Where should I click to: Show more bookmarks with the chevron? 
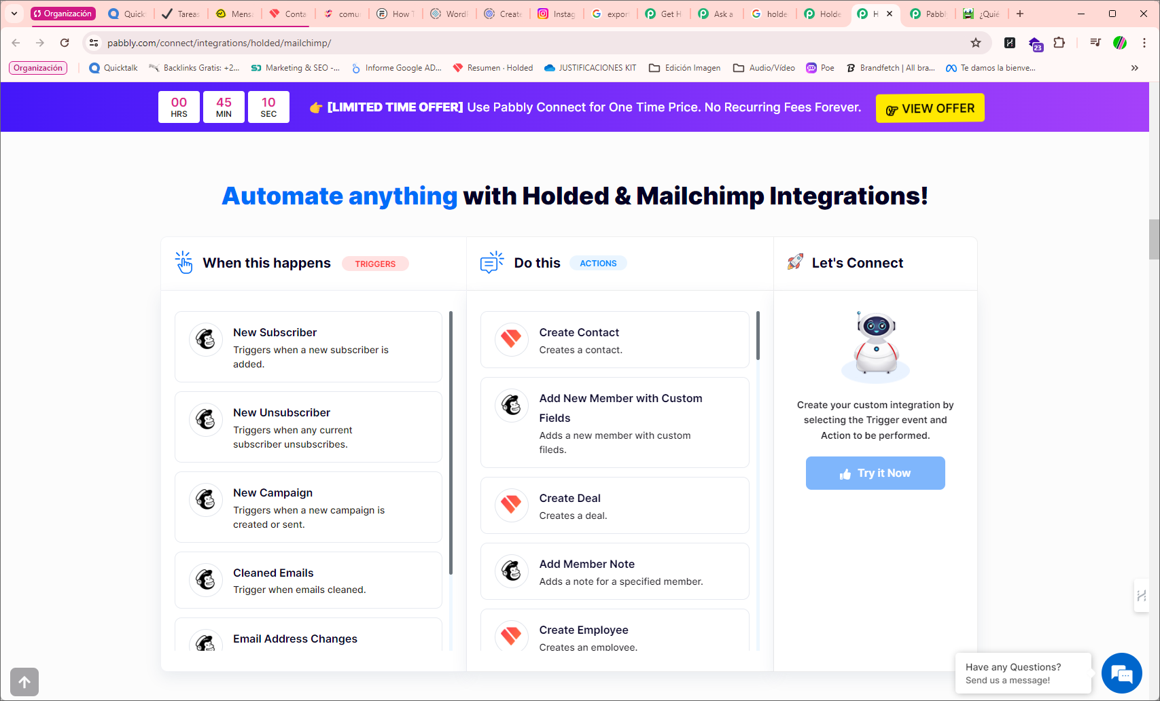(x=1134, y=68)
